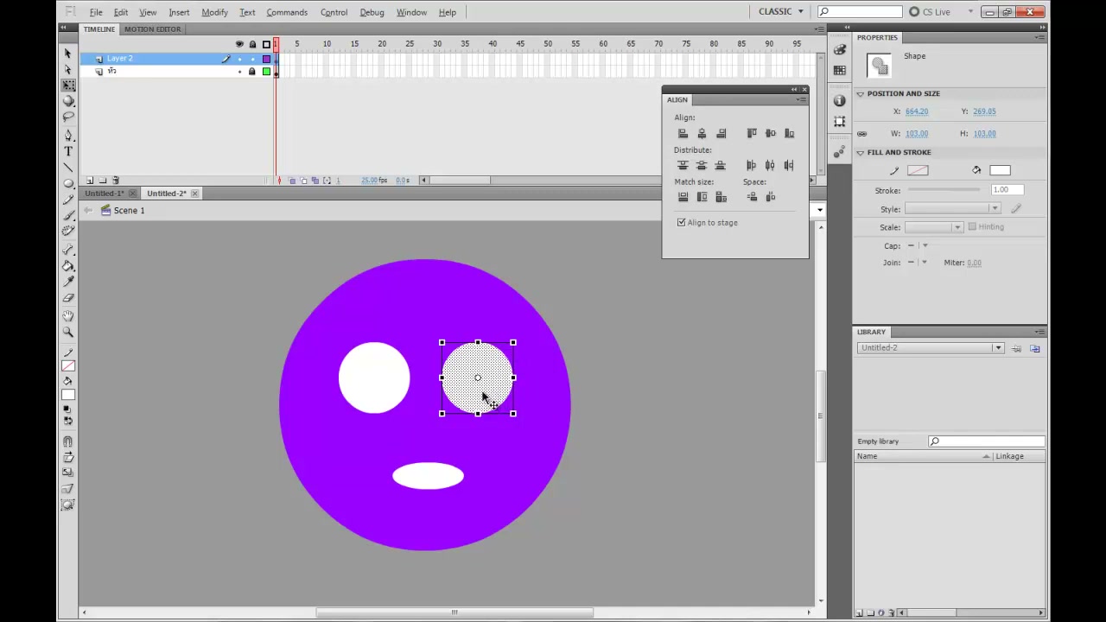This screenshot has width=1106, height=622.
Task: Click Align right edge icon
Action: coord(721,133)
